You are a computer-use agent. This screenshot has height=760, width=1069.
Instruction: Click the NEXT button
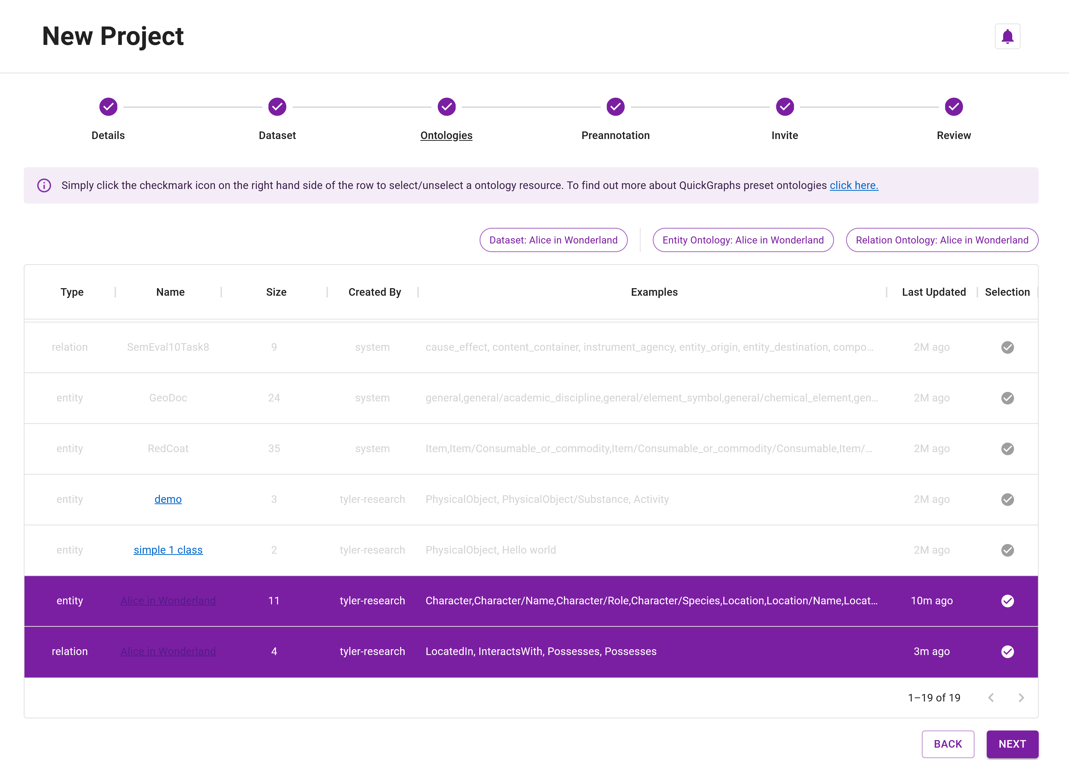(x=1012, y=744)
